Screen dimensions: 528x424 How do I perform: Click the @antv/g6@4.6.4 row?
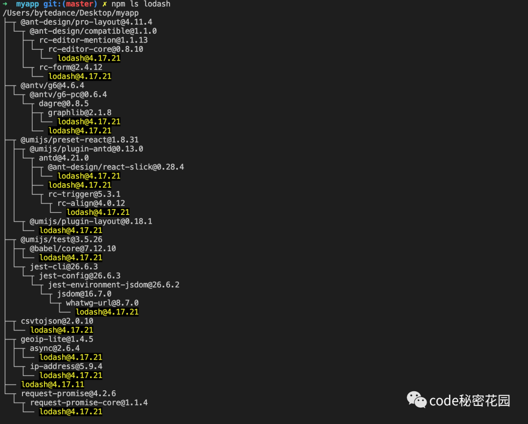tap(52, 85)
